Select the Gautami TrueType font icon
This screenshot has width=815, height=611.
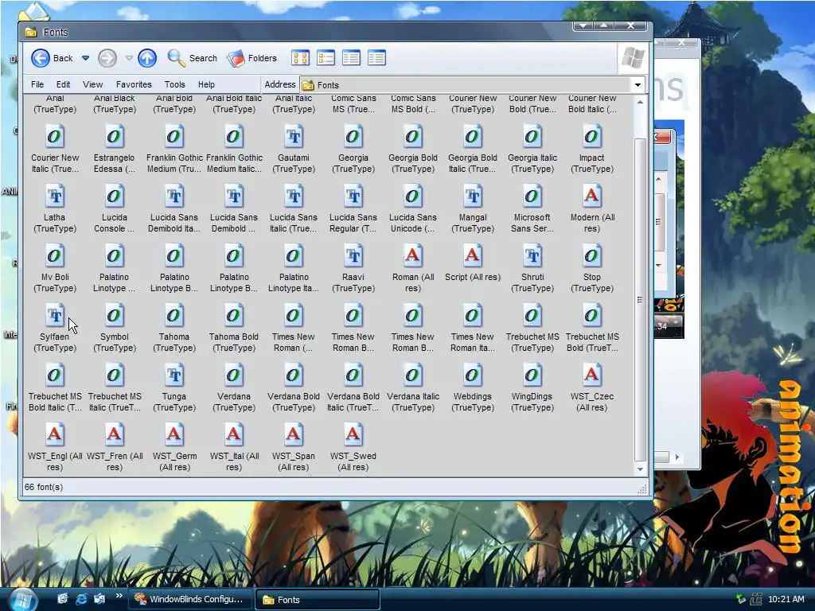294,137
